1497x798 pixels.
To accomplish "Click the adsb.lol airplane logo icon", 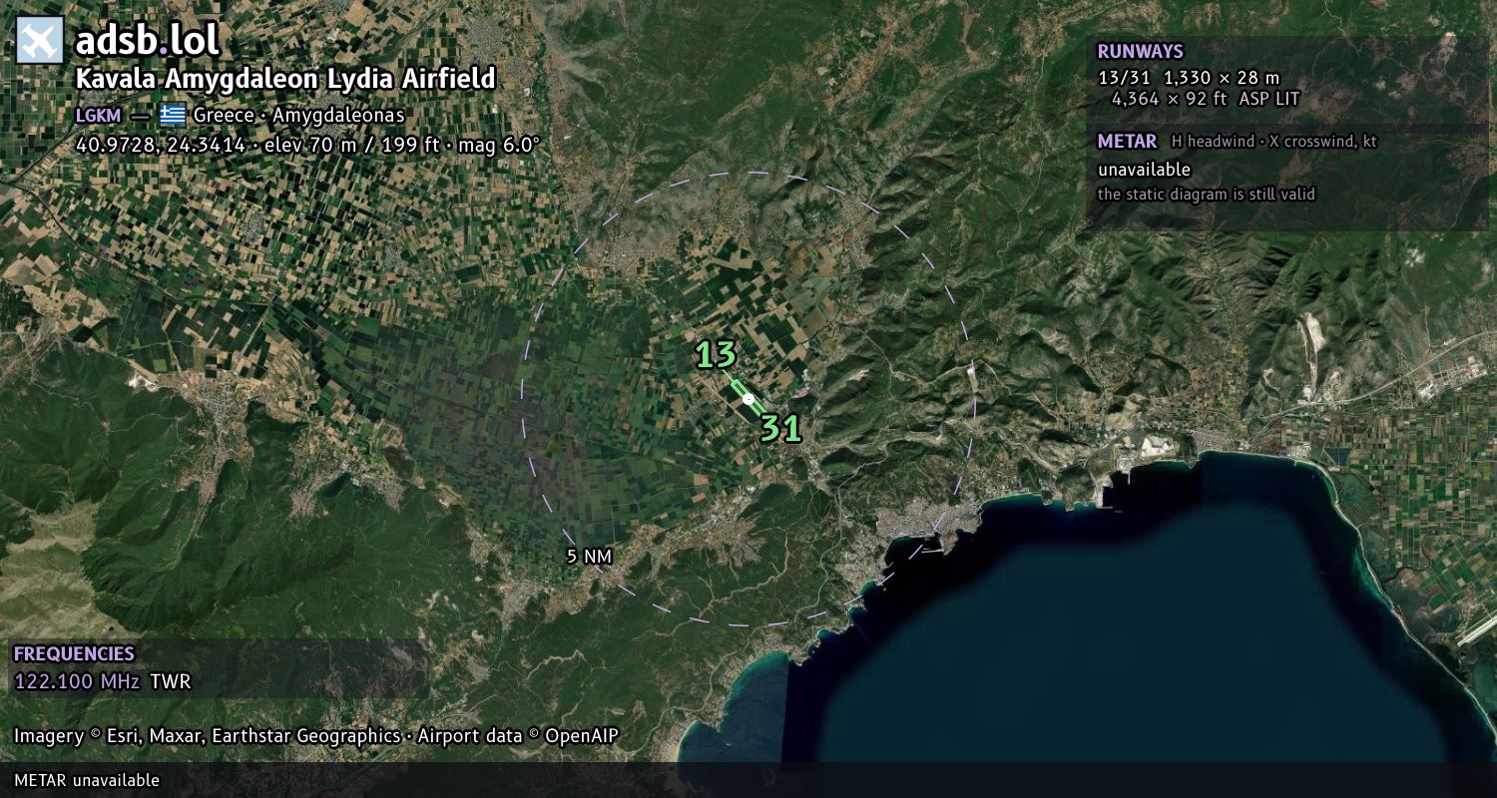I will [40, 40].
